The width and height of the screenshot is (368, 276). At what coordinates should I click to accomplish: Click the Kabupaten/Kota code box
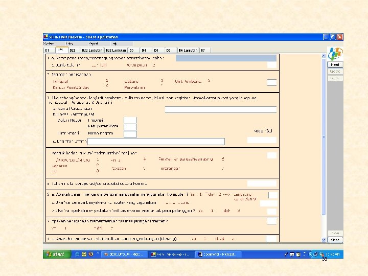pos(130,127)
